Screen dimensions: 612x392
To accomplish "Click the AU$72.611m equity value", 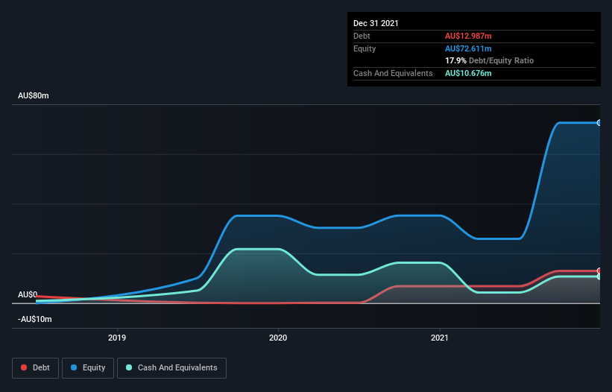I will [468, 48].
